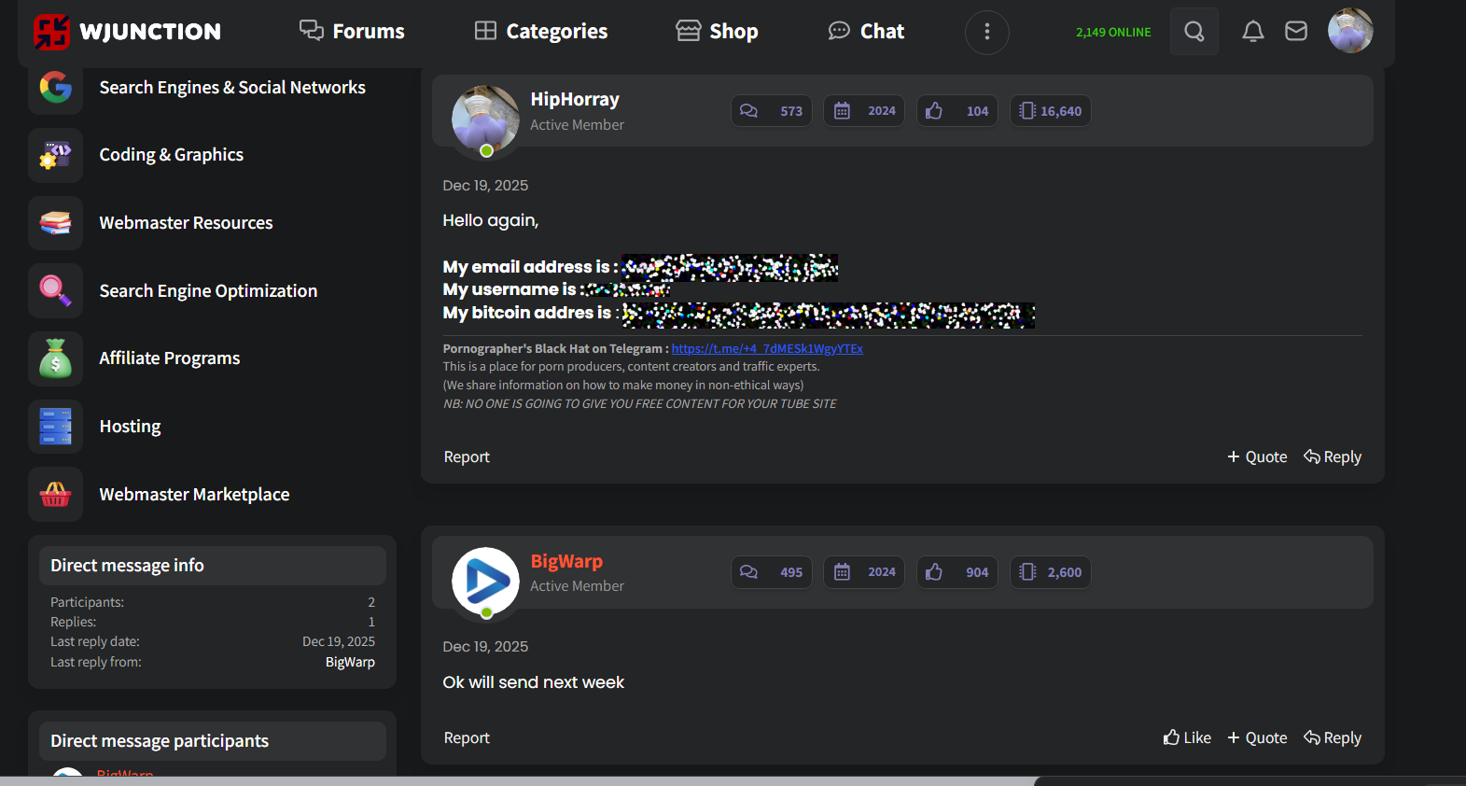Viewport: 1466px width, 786px height.
Task: Go to the Shop menu item
Action: pos(717,32)
